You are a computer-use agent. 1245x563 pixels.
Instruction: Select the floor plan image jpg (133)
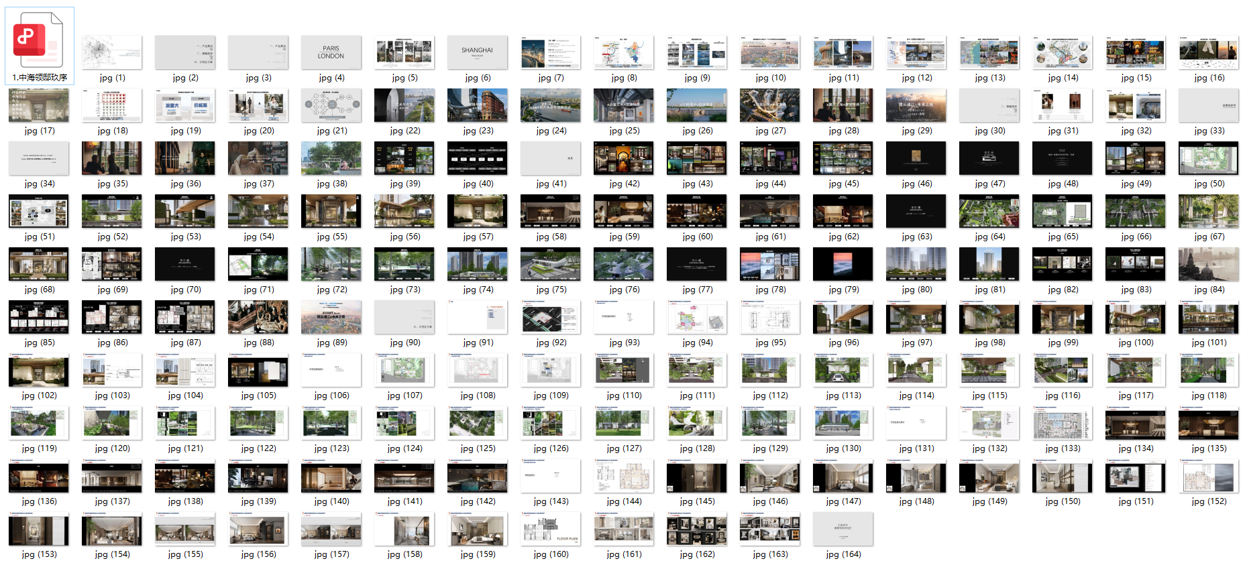[x=1062, y=424]
